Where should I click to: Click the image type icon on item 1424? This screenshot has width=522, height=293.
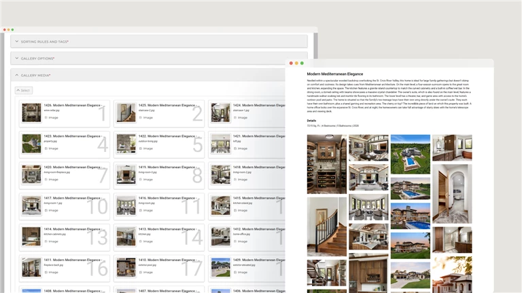[x=235, y=117]
